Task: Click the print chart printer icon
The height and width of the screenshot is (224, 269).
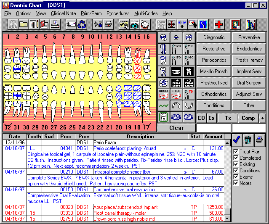Action: coord(108,24)
